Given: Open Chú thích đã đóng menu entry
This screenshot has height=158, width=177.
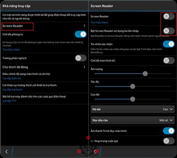Looking at the screenshot, I should pyautogui.click(x=44, y=67).
